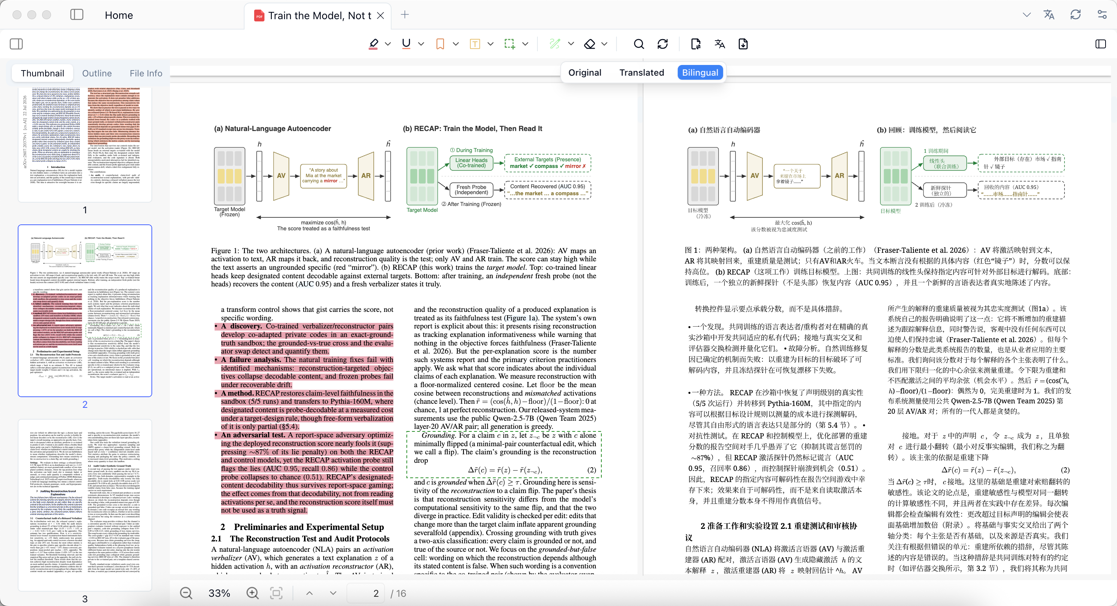Screen dimensions: 1117x606
Task: Open page 3 thumbnail
Action: 85,505
